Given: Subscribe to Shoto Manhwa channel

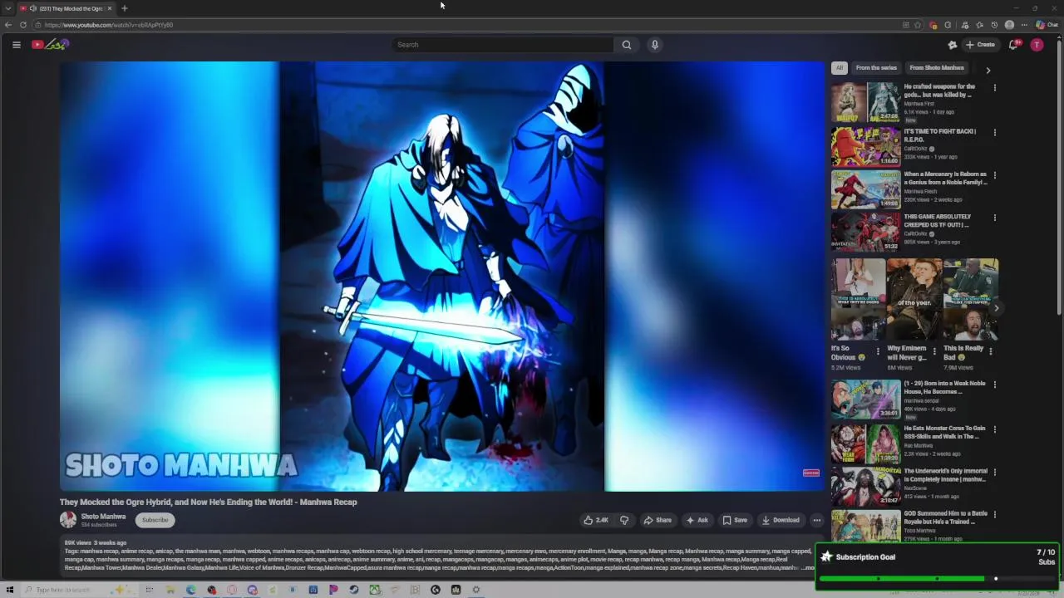Looking at the screenshot, I should click(x=155, y=520).
